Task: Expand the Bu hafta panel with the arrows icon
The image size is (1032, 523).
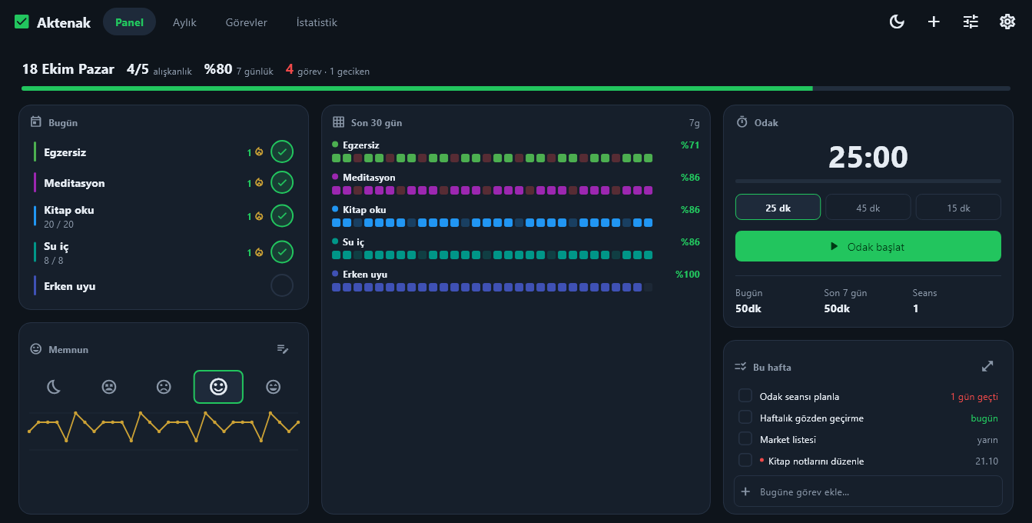Action: [x=987, y=366]
